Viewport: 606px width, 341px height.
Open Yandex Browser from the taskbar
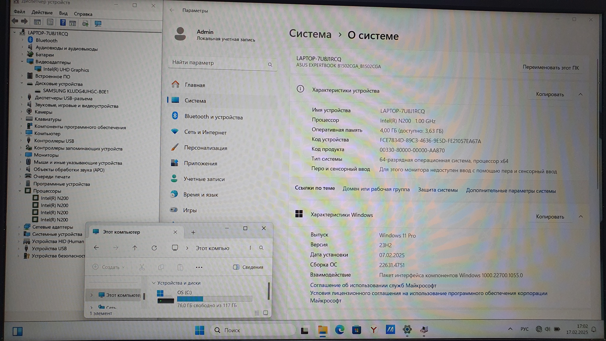pyautogui.click(x=373, y=330)
